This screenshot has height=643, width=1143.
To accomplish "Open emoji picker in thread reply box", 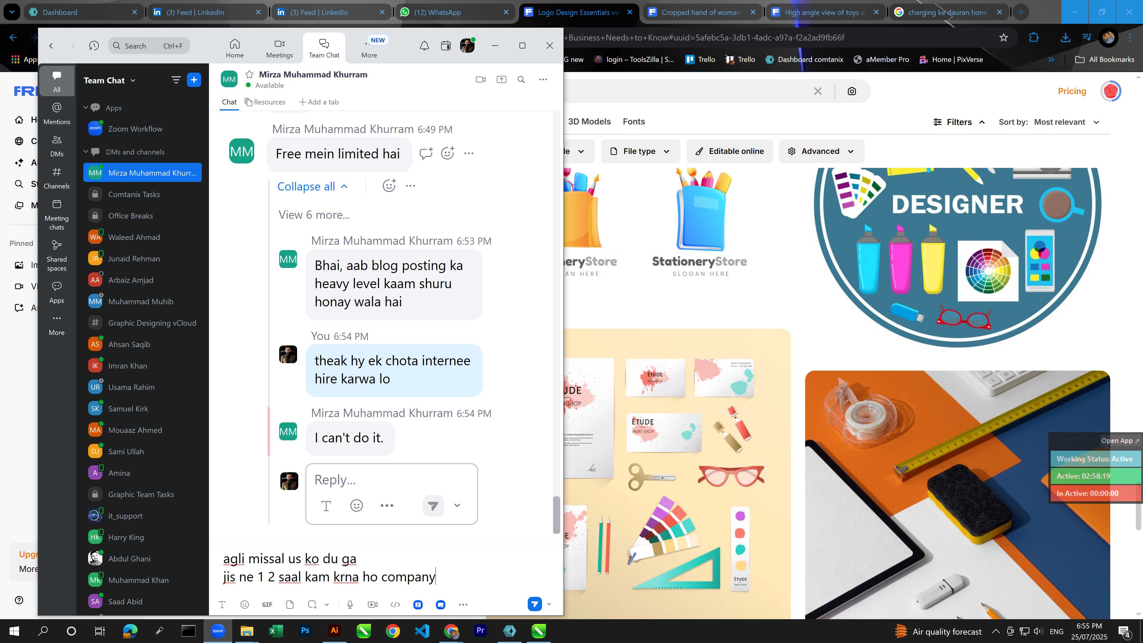I will (356, 505).
